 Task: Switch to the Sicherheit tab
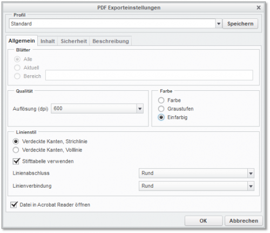(73, 41)
